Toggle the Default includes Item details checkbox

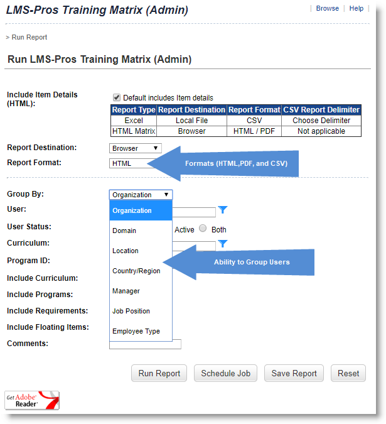tap(116, 97)
